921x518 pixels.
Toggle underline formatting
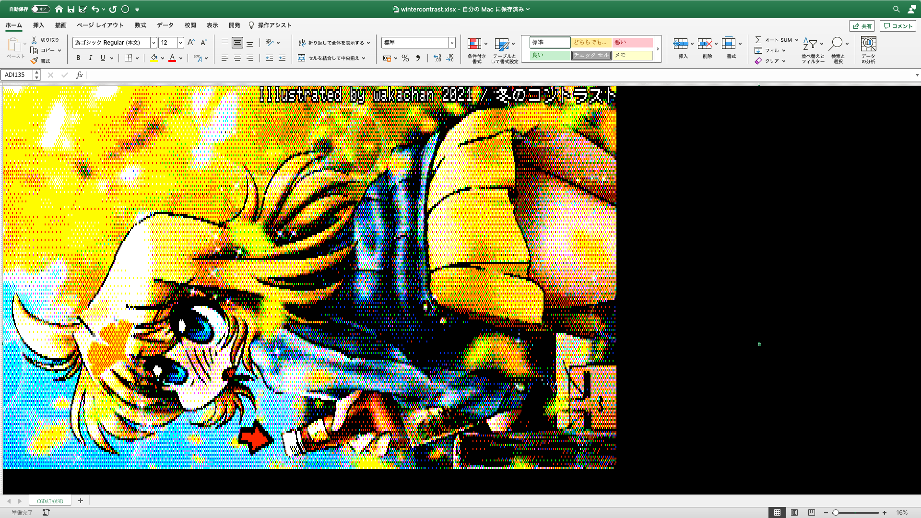[x=103, y=58]
